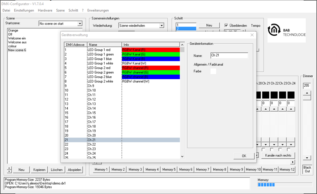Click the Dimmer slider thumb
Viewport: 317px width, 194px height.
tap(307, 98)
